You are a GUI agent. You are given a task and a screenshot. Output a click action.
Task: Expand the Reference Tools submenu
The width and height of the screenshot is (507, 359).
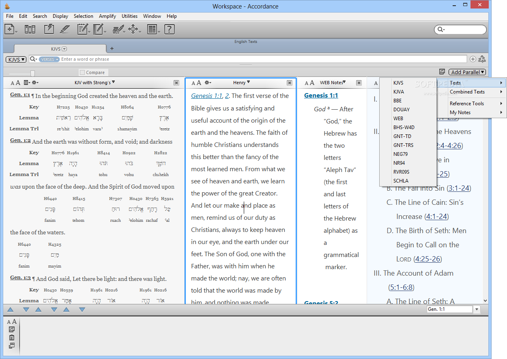(477, 104)
